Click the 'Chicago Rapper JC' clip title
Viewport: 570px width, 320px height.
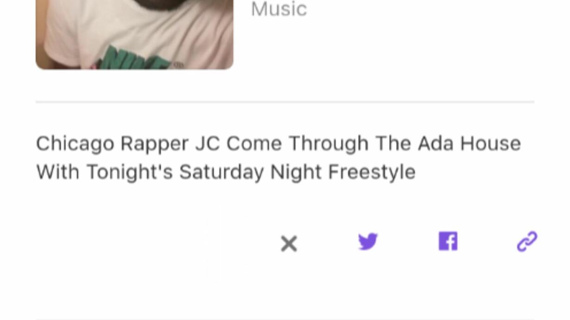coord(279,157)
